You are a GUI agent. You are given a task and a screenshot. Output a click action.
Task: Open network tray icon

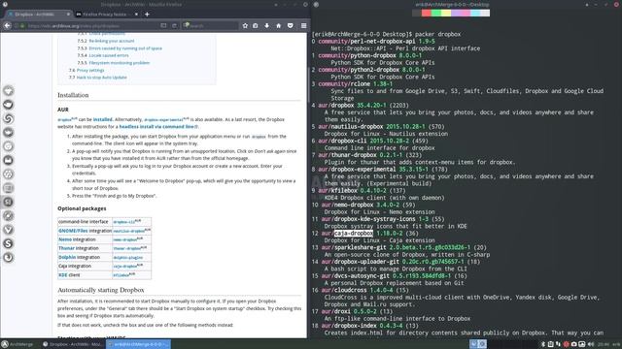(558, 344)
